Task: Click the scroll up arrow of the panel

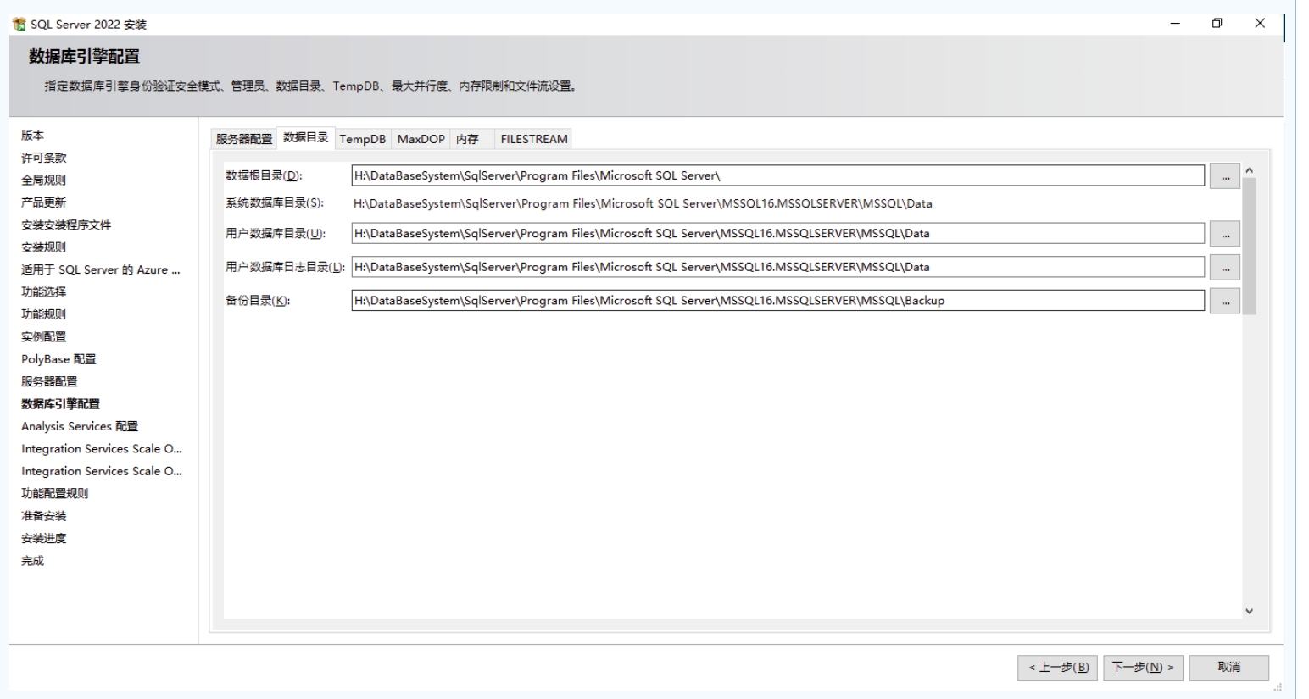Action: 1249,171
